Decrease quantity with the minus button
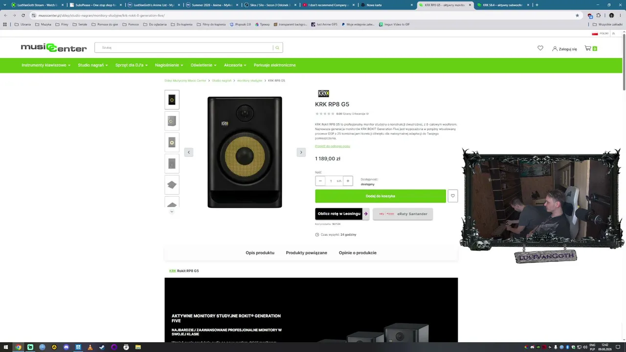This screenshot has width=626, height=352. 320,181
